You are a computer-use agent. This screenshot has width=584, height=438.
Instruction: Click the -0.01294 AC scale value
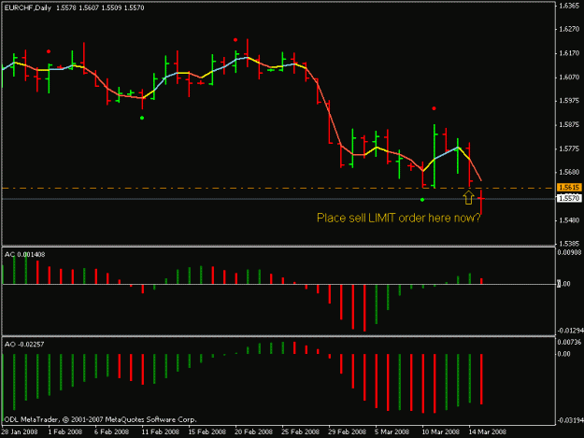570,331
